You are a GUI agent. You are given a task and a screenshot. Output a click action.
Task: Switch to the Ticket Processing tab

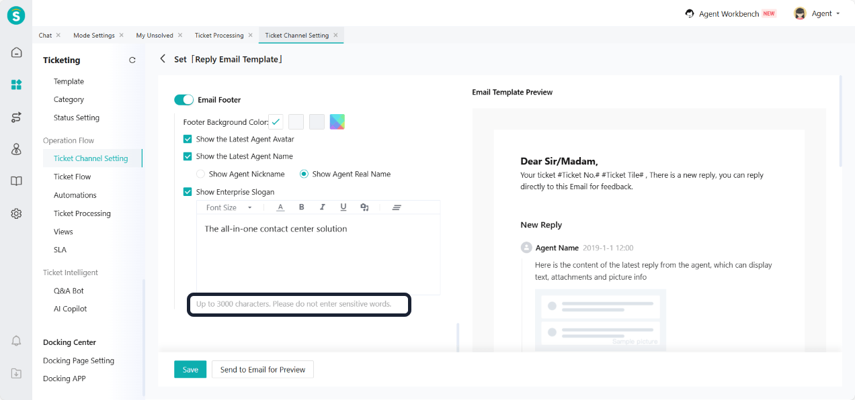pyautogui.click(x=219, y=36)
